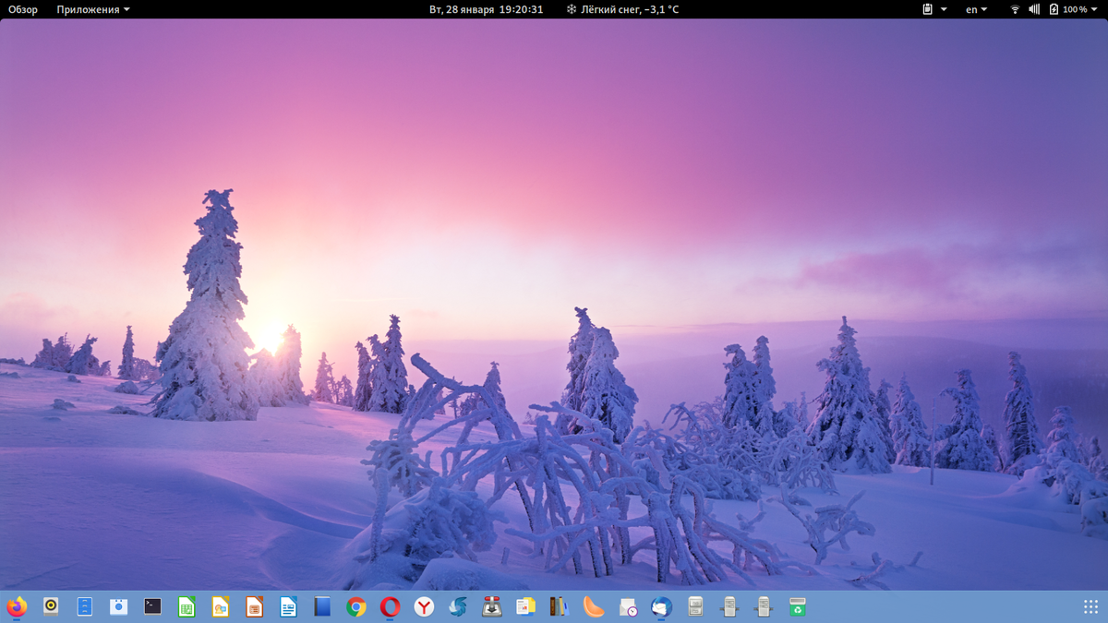Click the Лёгкий снег weather indicator
Screen dimensions: 1108x623
(x=621, y=9)
